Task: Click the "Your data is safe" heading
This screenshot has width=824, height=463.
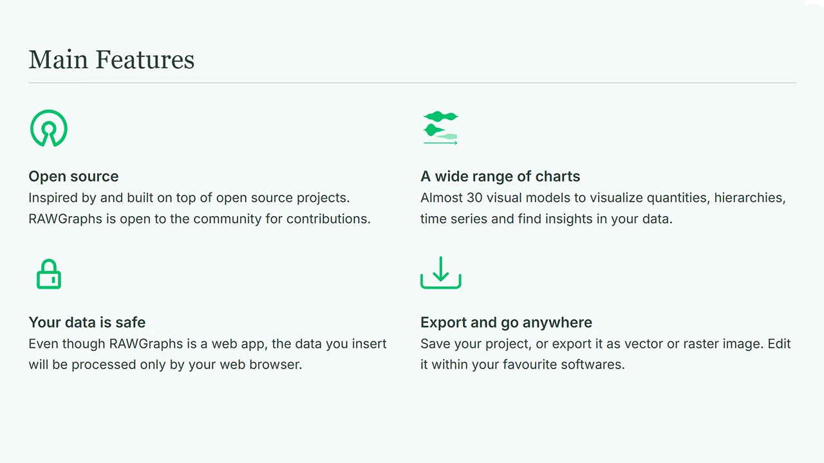Action: (x=87, y=323)
